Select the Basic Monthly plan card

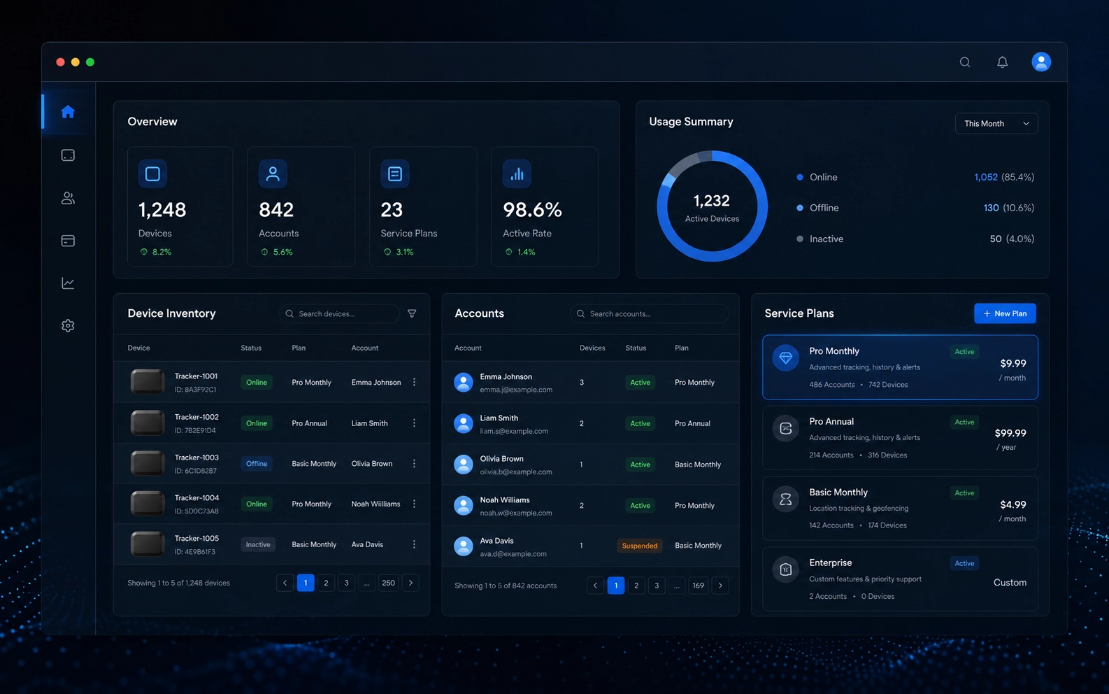pyautogui.click(x=900, y=509)
